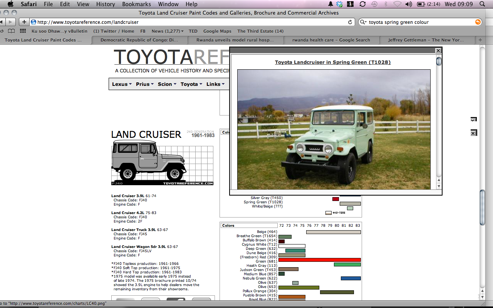Viewport: 493px width, 308px height.
Task: Open the Apple menu
Action: coord(10,4)
